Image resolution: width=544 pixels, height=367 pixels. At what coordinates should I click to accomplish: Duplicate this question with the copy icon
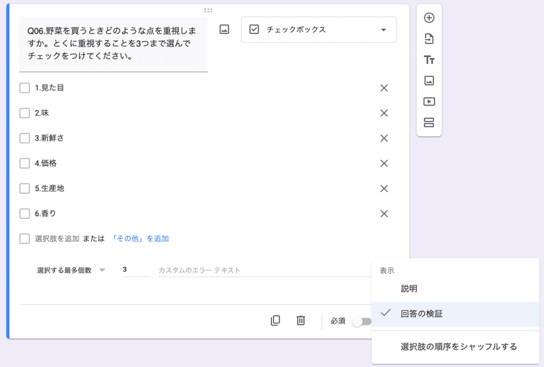point(275,320)
